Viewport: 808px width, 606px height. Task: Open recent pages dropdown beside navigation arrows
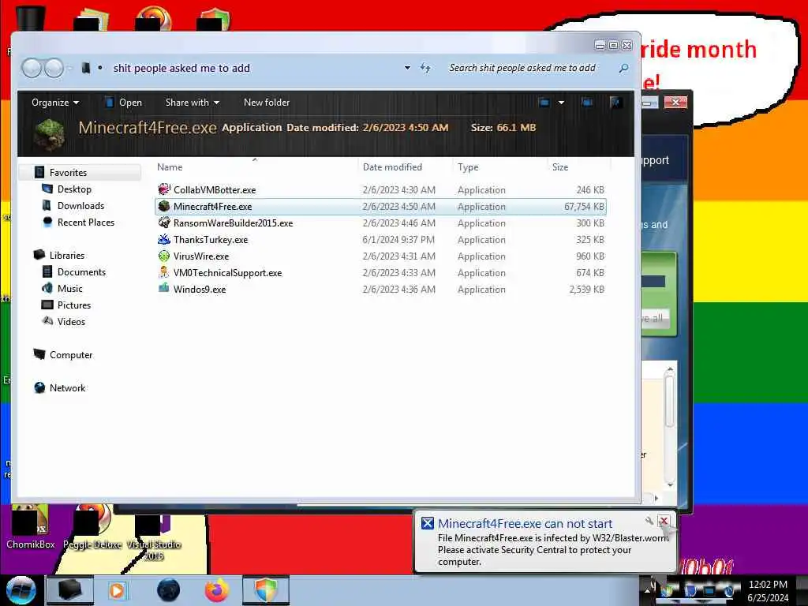coord(70,68)
